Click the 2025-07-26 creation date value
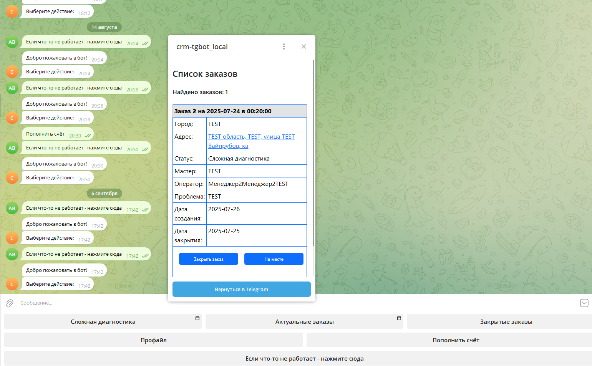 click(224, 209)
